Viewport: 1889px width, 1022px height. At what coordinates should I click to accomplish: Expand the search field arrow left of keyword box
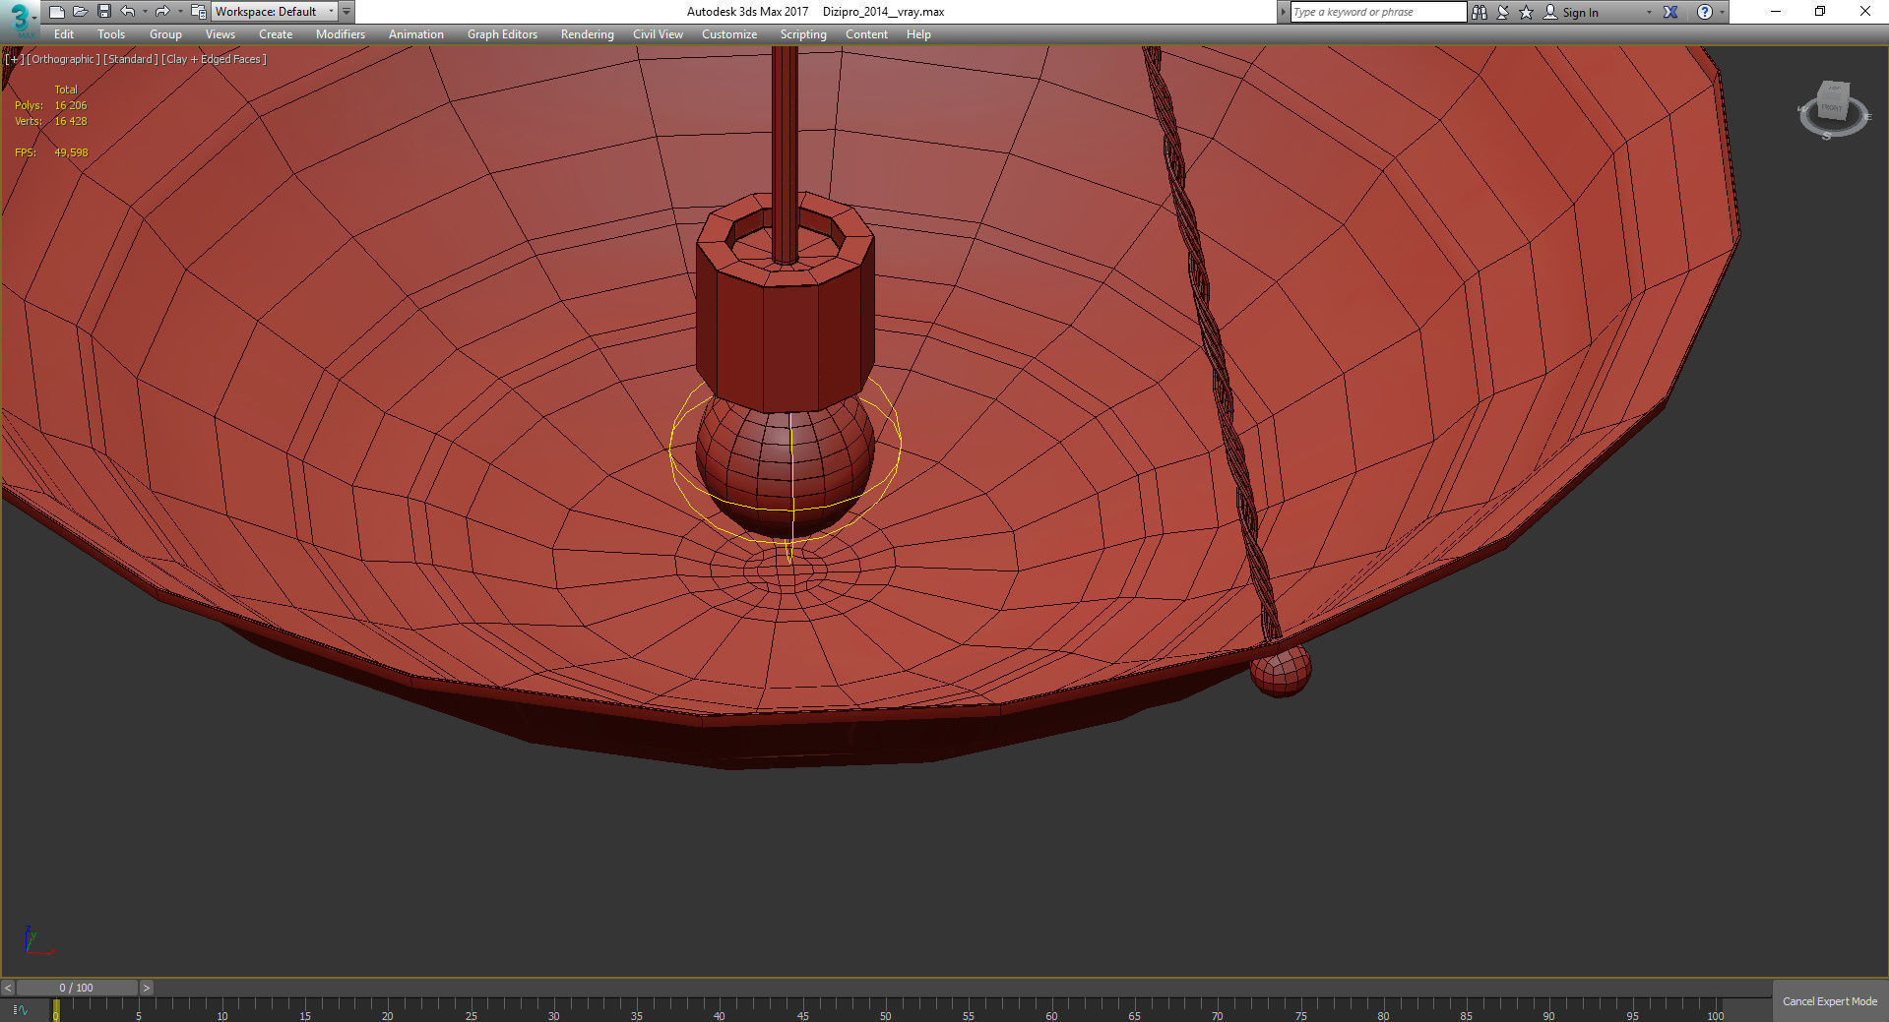1283,12
